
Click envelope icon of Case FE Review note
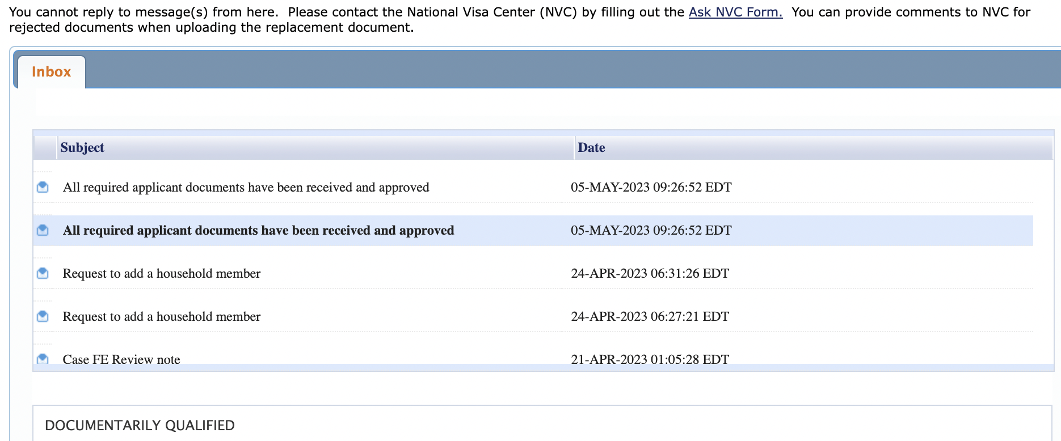point(43,359)
